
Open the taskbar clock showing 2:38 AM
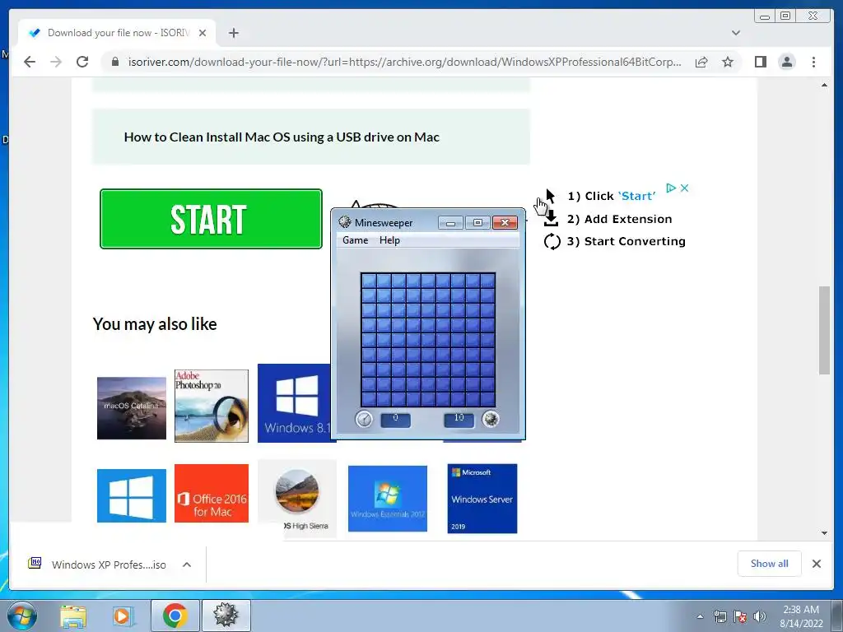pyautogui.click(x=801, y=616)
